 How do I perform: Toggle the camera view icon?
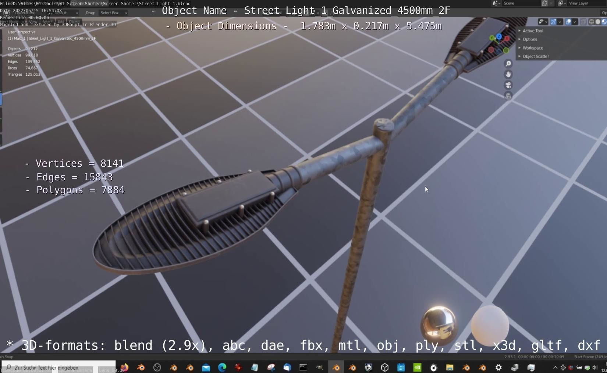pyautogui.click(x=508, y=85)
